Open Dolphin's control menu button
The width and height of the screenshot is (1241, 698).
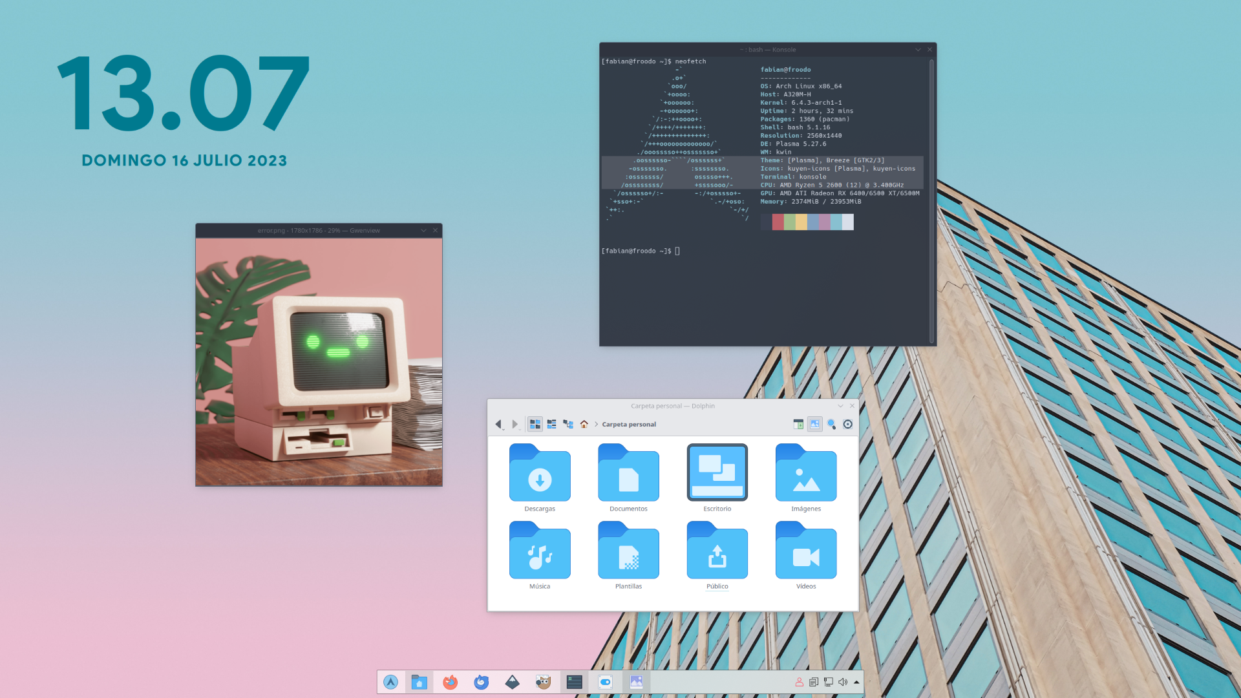[x=848, y=425]
